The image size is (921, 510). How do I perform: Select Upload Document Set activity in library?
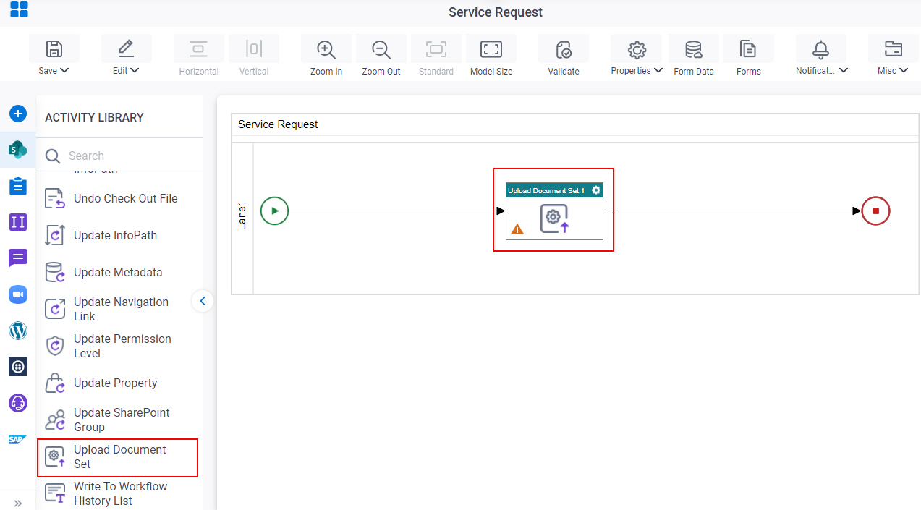(118, 457)
